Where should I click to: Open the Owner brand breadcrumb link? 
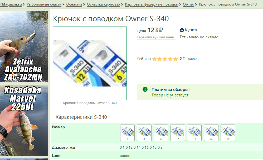tap(188, 4)
